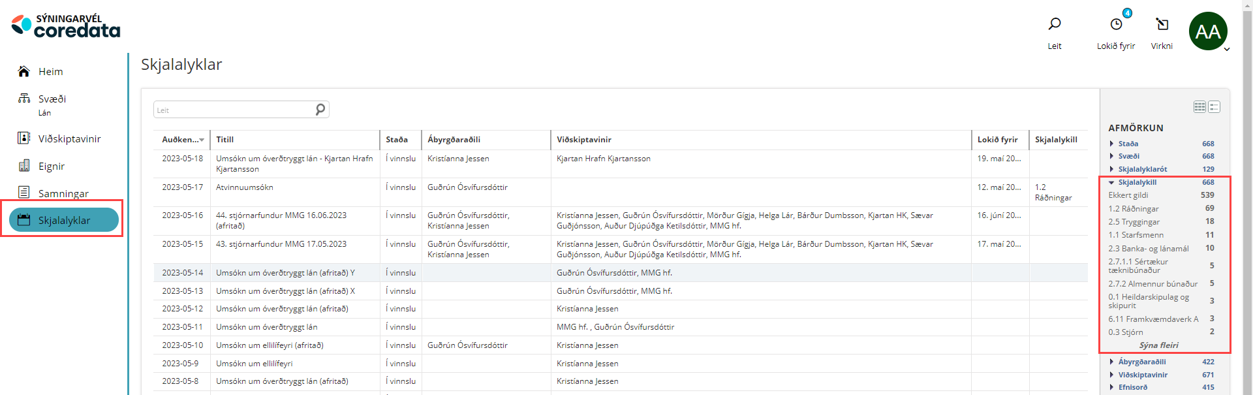The image size is (1253, 395).
Task: Open the Lokið fyrir clock icon
Action: coord(1116,25)
